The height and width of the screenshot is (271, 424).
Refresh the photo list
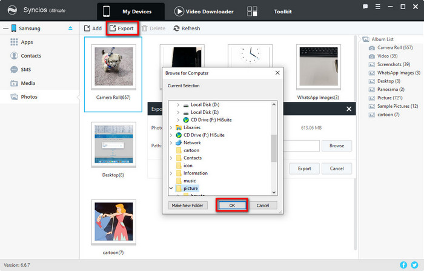click(187, 28)
